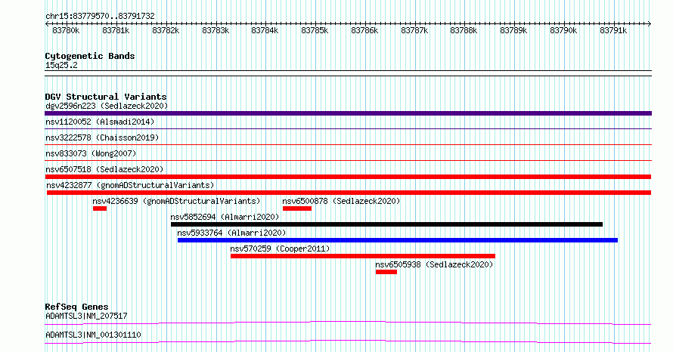The width and height of the screenshot is (673, 352).
Task: Select the 83782k ruler tick label
Action: pos(166,30)
